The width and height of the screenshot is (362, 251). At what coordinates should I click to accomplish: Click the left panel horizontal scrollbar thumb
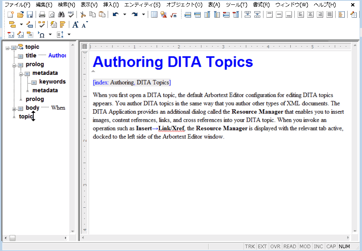click(x=12, y=238)
